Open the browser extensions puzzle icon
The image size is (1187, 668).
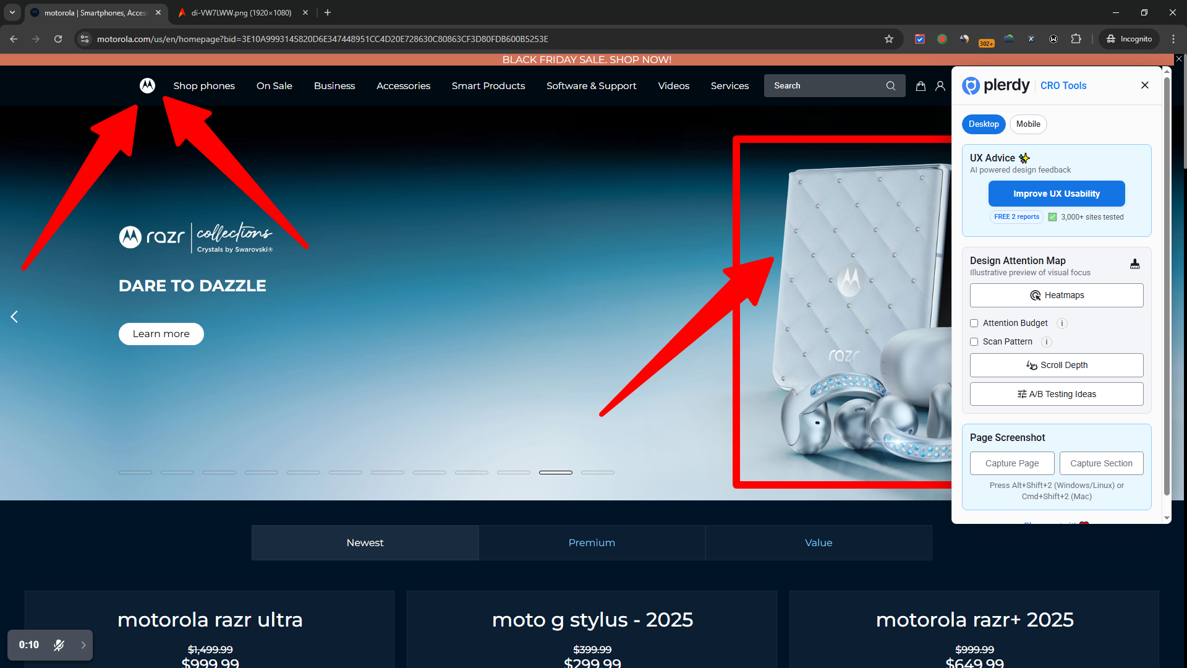click(x=1076, y=39)
